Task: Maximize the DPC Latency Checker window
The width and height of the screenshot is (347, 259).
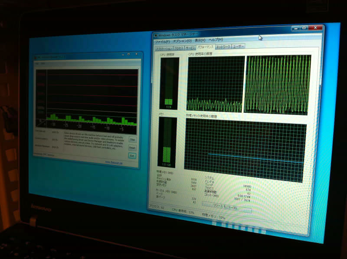Action: (129, 54)
